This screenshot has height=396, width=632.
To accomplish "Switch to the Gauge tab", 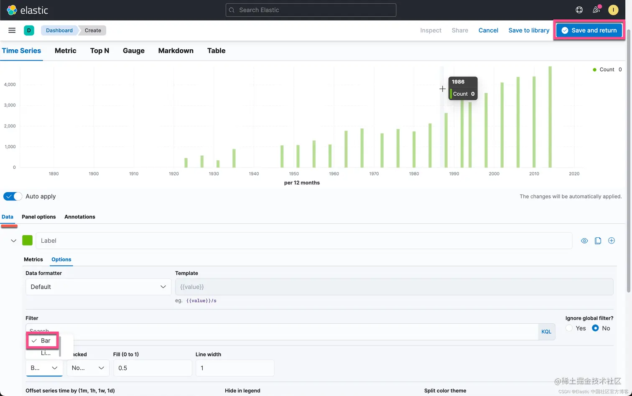I will 134,51.
